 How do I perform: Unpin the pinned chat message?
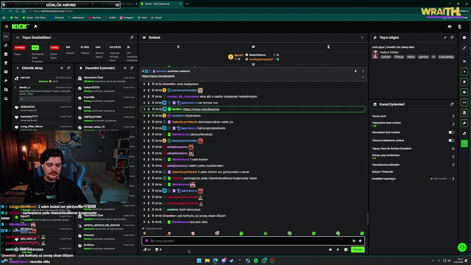pyautogui.click(x=355, y=71)
